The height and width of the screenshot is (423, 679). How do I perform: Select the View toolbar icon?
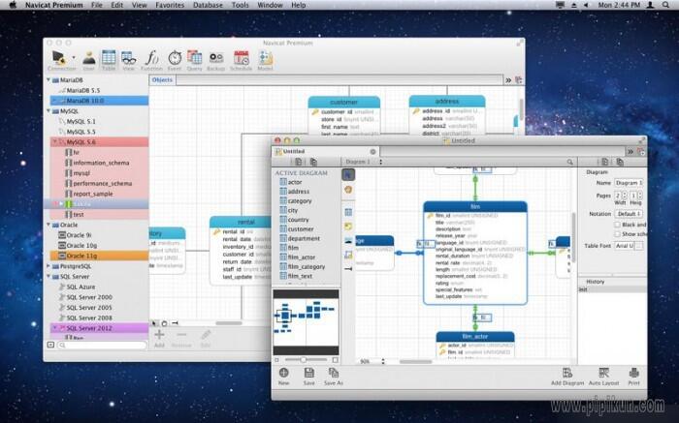(x=129, y=58)
